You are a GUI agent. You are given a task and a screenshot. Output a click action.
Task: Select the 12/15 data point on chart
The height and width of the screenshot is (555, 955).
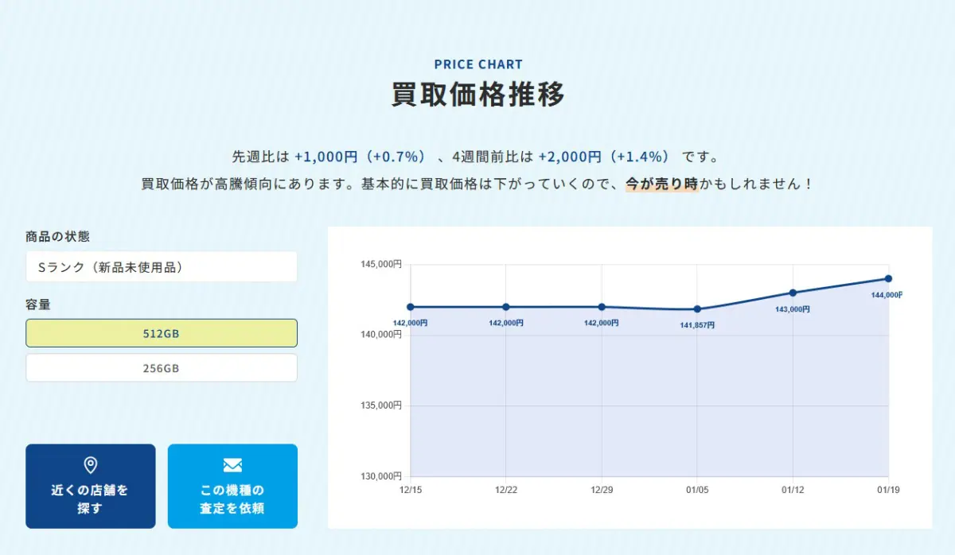411,307
